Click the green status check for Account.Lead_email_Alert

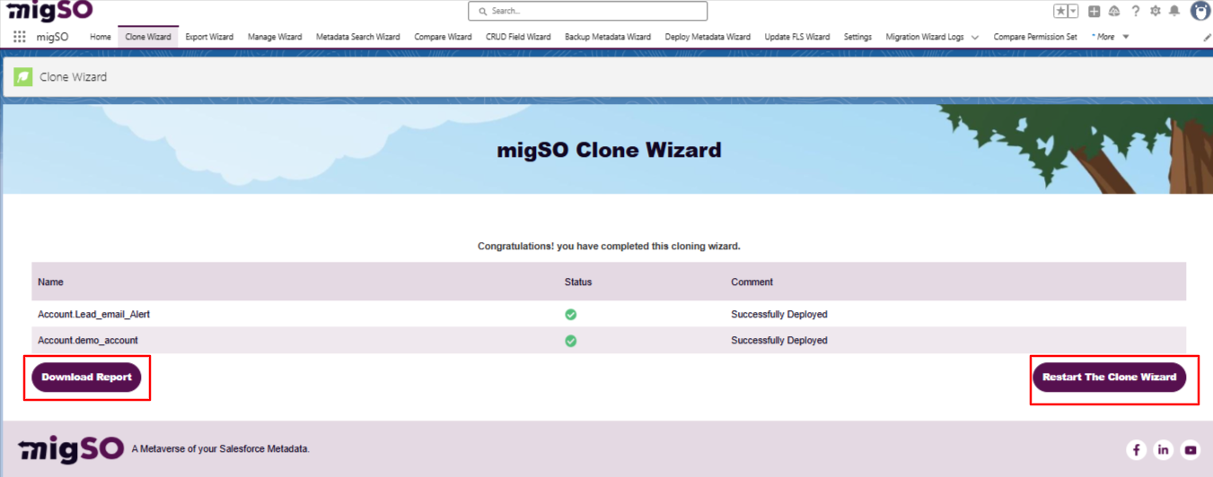[x=570, y=315]
